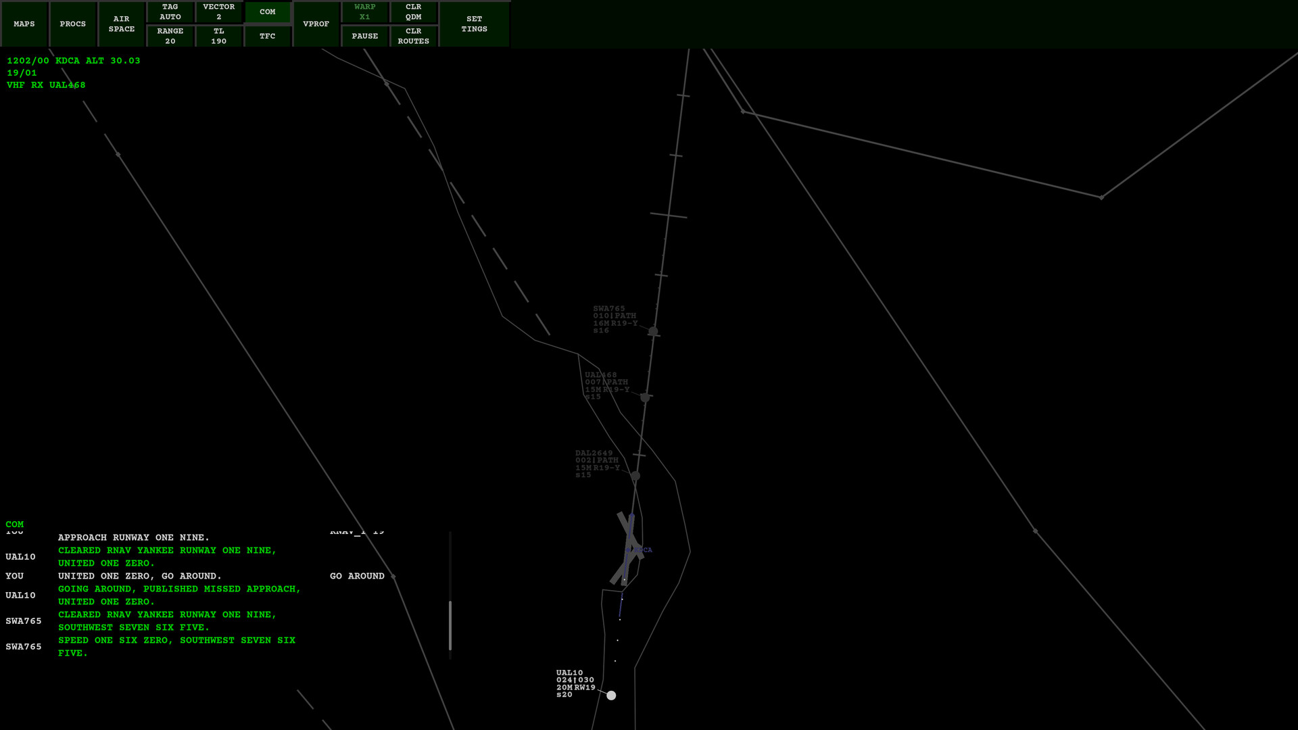This screenshot has height=730, width=1298.
Task: Select the UAL10 aircraft target
Action: click(x=611, y=696)
